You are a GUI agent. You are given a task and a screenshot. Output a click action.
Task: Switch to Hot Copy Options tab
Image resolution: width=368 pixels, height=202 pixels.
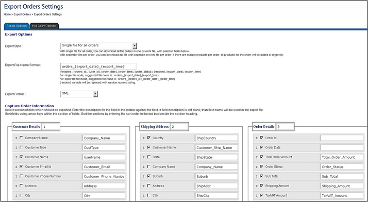coord(44,26)
